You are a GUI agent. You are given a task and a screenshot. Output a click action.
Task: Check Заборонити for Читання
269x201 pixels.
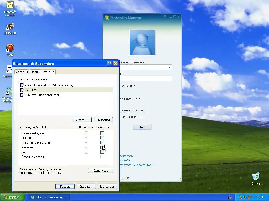102,147
